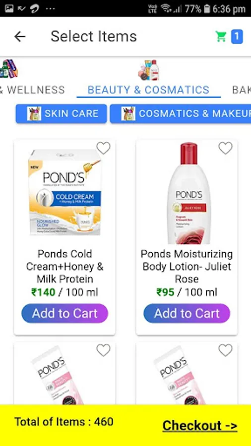Tap the Wellness category products icon
251x446 pixels.
click(9, 68)
